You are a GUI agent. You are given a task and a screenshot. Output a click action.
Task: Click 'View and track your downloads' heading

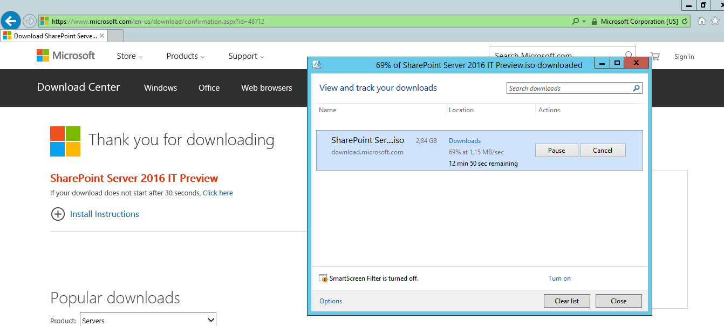pyautogui.click(x=378, y=88)
